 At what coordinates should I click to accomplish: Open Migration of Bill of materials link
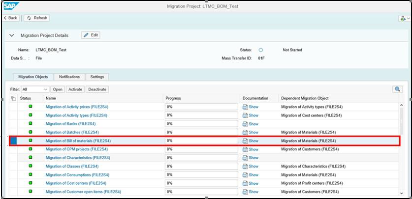click(x=78, y=141)
